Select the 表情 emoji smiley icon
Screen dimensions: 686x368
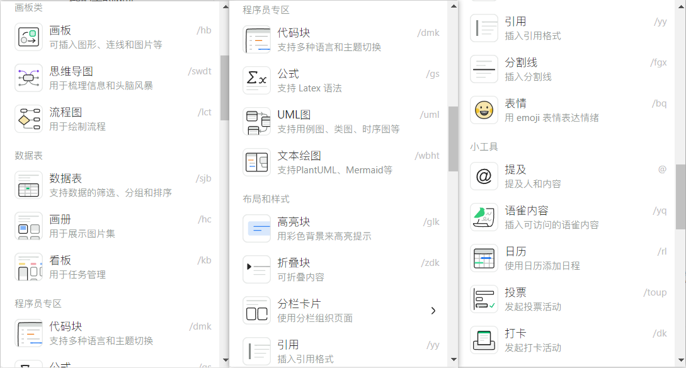[484, 110]
